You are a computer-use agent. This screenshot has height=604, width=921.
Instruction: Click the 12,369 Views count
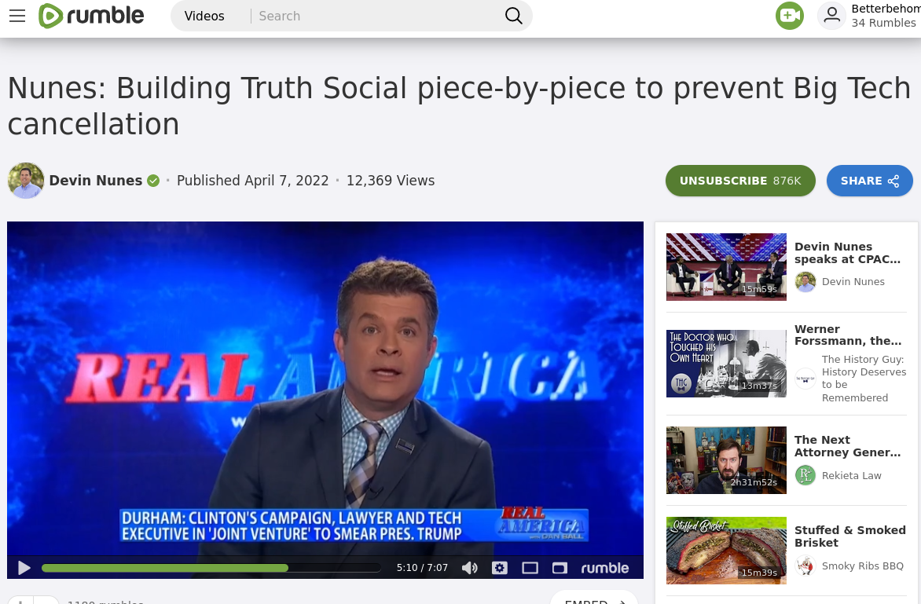[x=391, y=181]
